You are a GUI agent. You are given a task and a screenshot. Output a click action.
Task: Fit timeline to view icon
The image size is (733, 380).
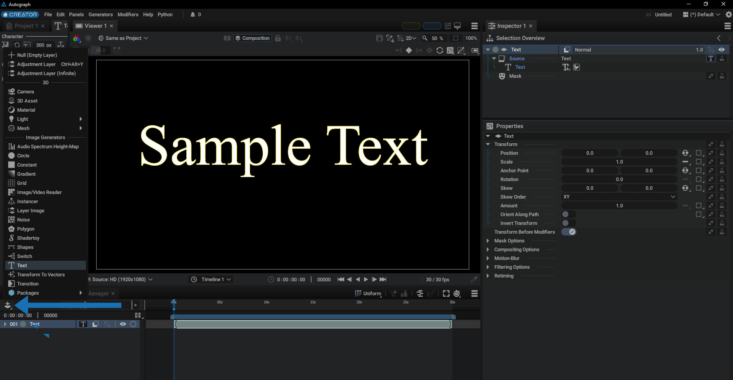(x=446, y=293)
